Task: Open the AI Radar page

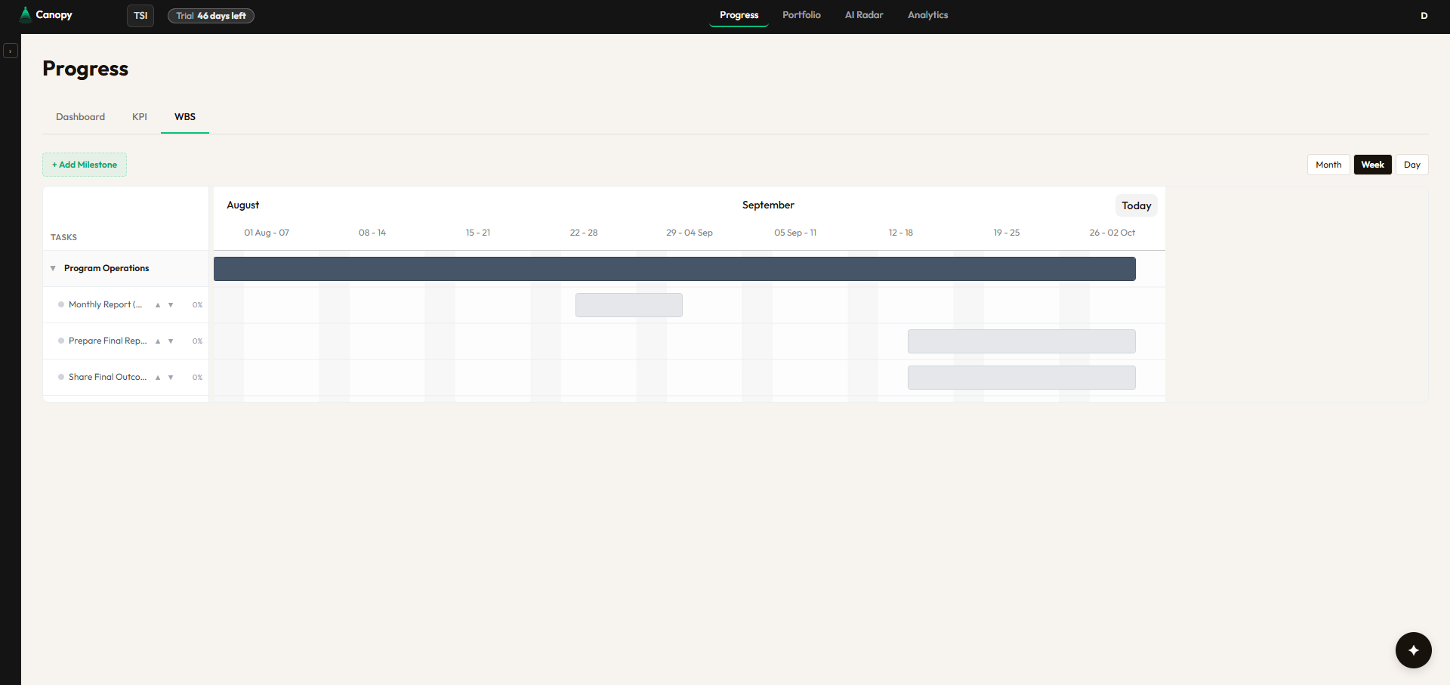Action: pyautogui.click(x=864, y=15)
